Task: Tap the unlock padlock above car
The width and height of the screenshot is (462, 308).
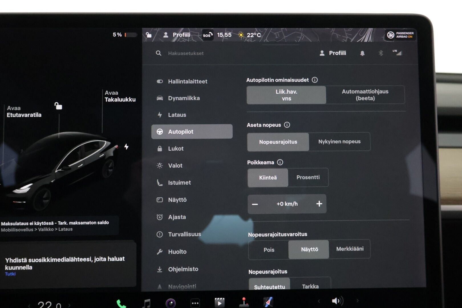Action: coord(58,106)
